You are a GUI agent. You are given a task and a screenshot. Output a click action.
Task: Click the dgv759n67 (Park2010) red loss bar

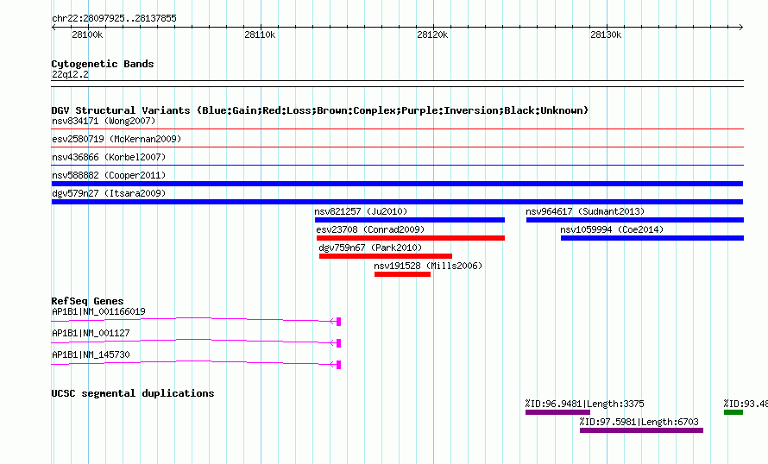pos(386,256)
